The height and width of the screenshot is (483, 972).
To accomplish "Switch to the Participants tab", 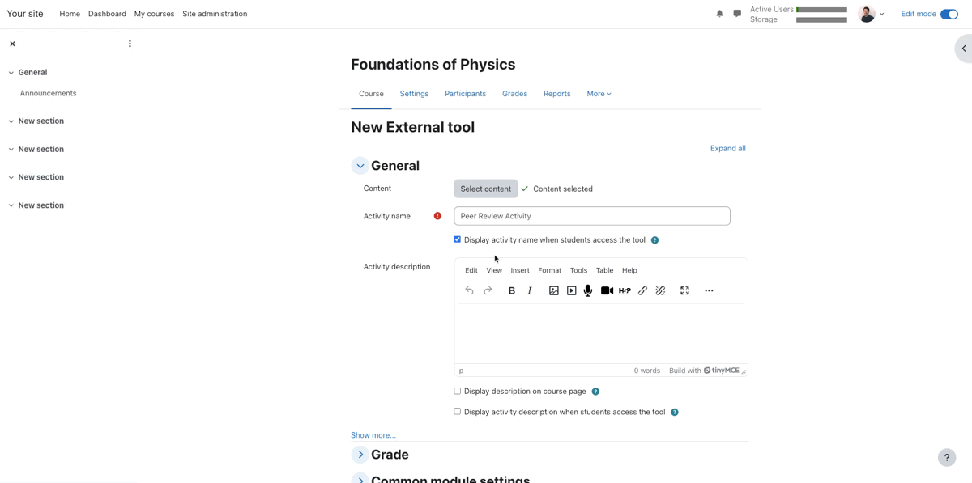I will 465,93.
